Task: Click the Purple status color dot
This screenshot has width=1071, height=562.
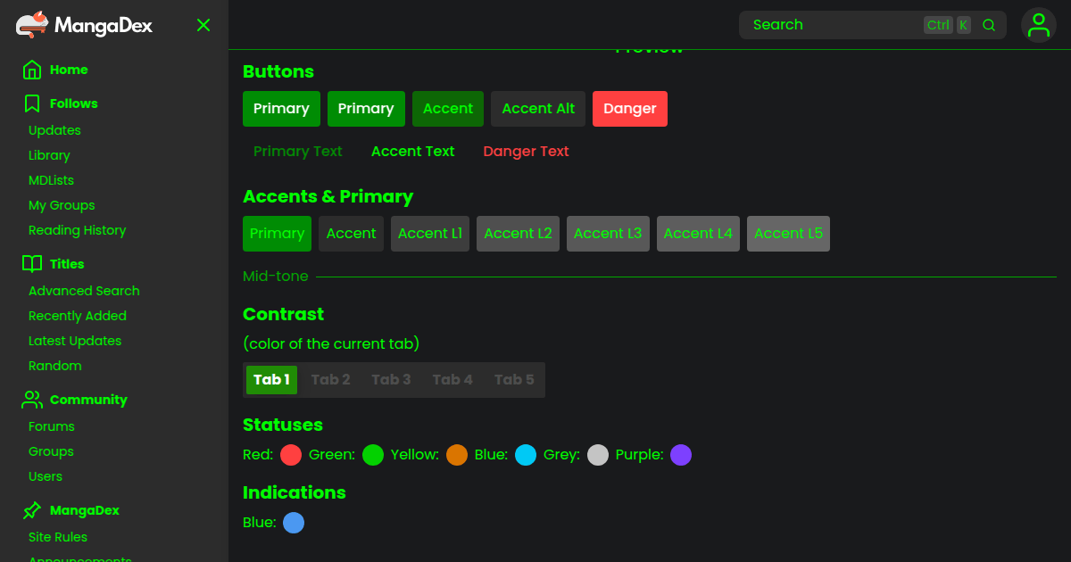Action: click(x=681, y=455)
